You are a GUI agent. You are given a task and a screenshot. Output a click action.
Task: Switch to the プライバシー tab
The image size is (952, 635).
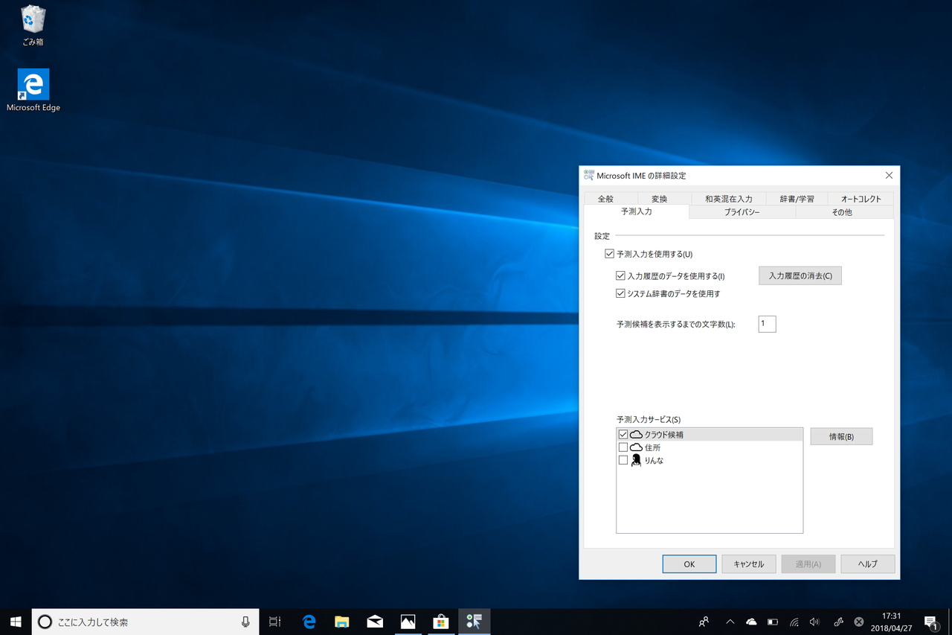pos(741,211)
